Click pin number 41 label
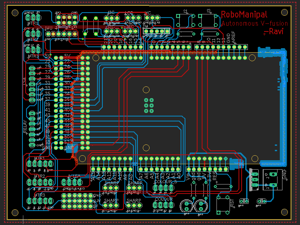This screenshot has width=300, height=225. (x=48, y=110)
